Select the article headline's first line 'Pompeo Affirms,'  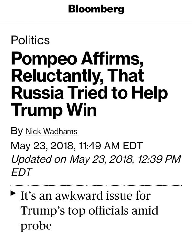click(77, 59)
